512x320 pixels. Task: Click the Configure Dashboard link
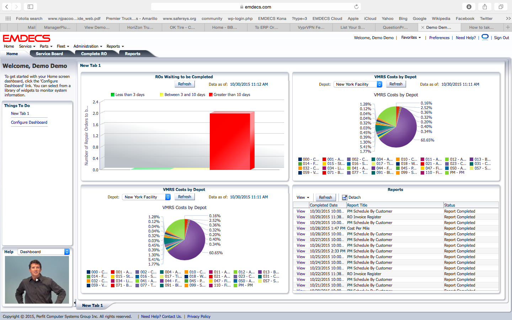point(29,122)
